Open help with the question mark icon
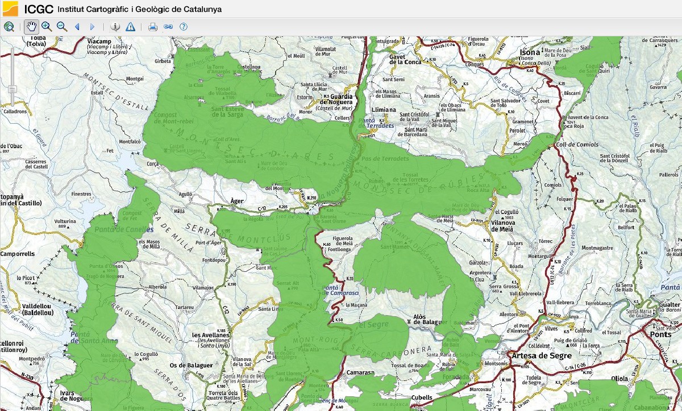 pos(184,27)
